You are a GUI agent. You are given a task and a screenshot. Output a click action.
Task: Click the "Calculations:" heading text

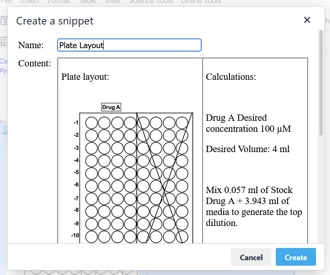coord(231,77)
